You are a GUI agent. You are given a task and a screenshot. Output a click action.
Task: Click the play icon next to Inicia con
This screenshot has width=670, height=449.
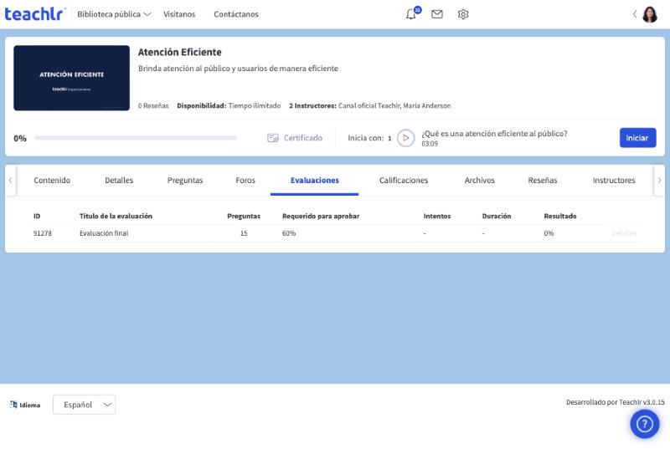(405, 138)
